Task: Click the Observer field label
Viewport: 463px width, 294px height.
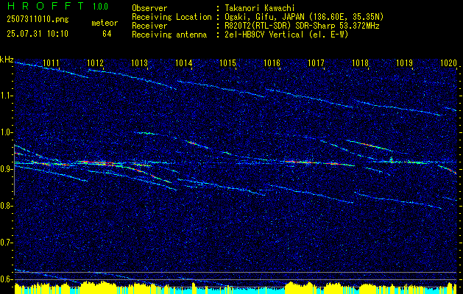Action: pyautogui.click(x=149, y=8)
